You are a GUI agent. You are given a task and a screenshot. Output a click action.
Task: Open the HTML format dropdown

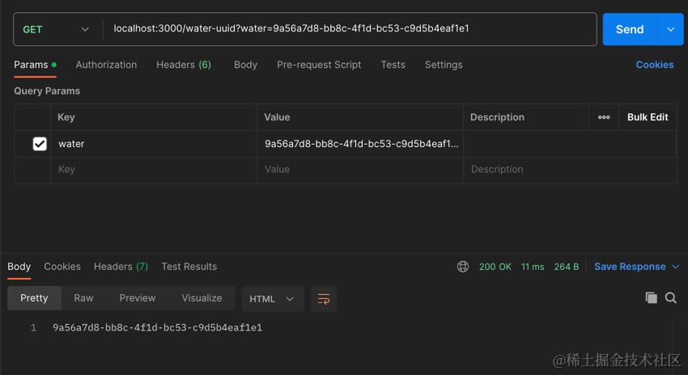click(273, 299)
